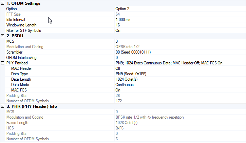Edit the MCS value 3 in PSDU

pos(117,41)
